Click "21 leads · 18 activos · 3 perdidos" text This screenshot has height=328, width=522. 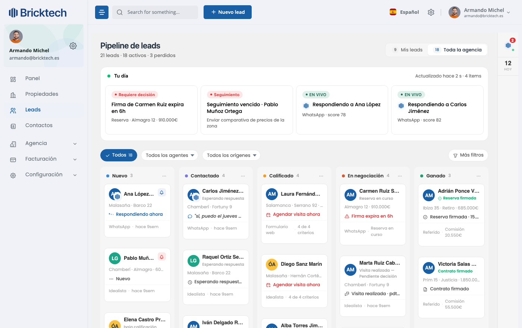pyautogui.click(x=138, y=56)
